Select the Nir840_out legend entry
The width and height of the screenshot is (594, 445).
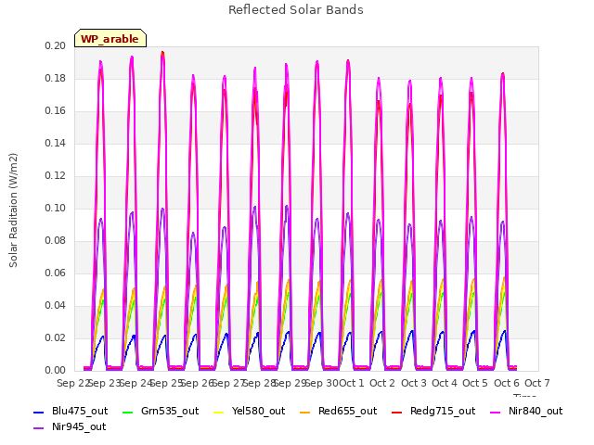(526, 411)
